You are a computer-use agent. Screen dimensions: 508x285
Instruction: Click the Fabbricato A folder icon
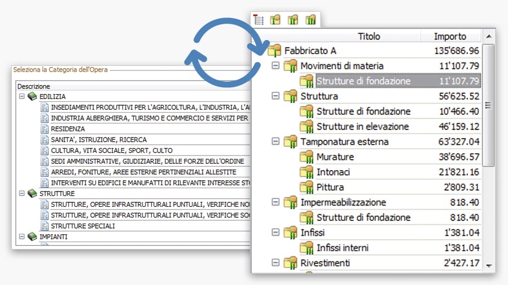tap(274, 51)
